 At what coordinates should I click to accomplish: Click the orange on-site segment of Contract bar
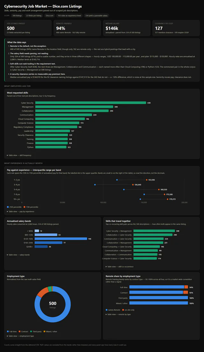coord(186,292)
